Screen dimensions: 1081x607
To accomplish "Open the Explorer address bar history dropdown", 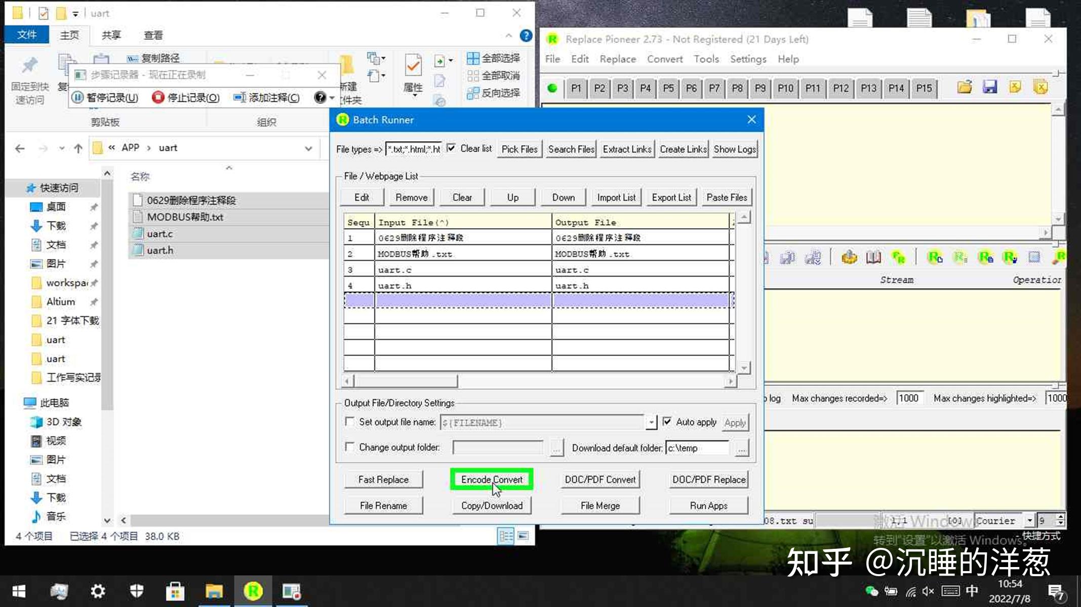I will point(308,148).
